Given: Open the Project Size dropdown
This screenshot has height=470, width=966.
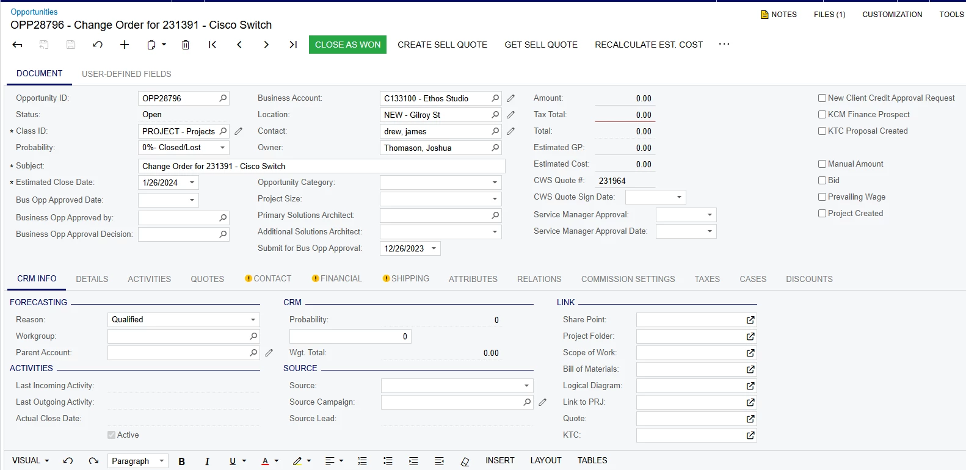Looking at the screenshot, I should pos(495,199).
